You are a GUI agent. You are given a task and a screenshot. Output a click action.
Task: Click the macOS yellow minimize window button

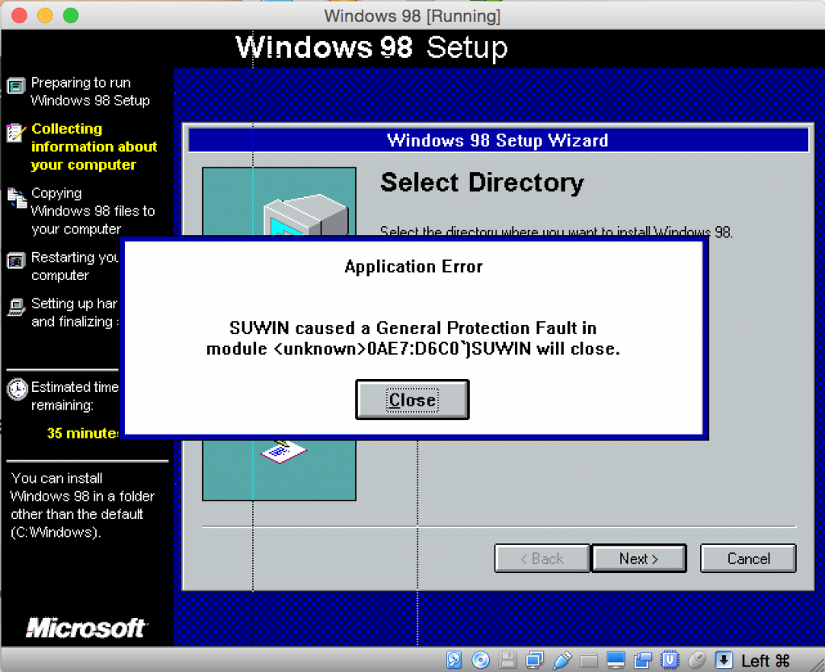45,16
